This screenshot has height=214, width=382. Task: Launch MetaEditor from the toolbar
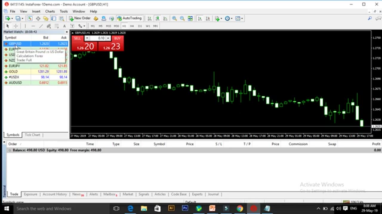[96, 18]
